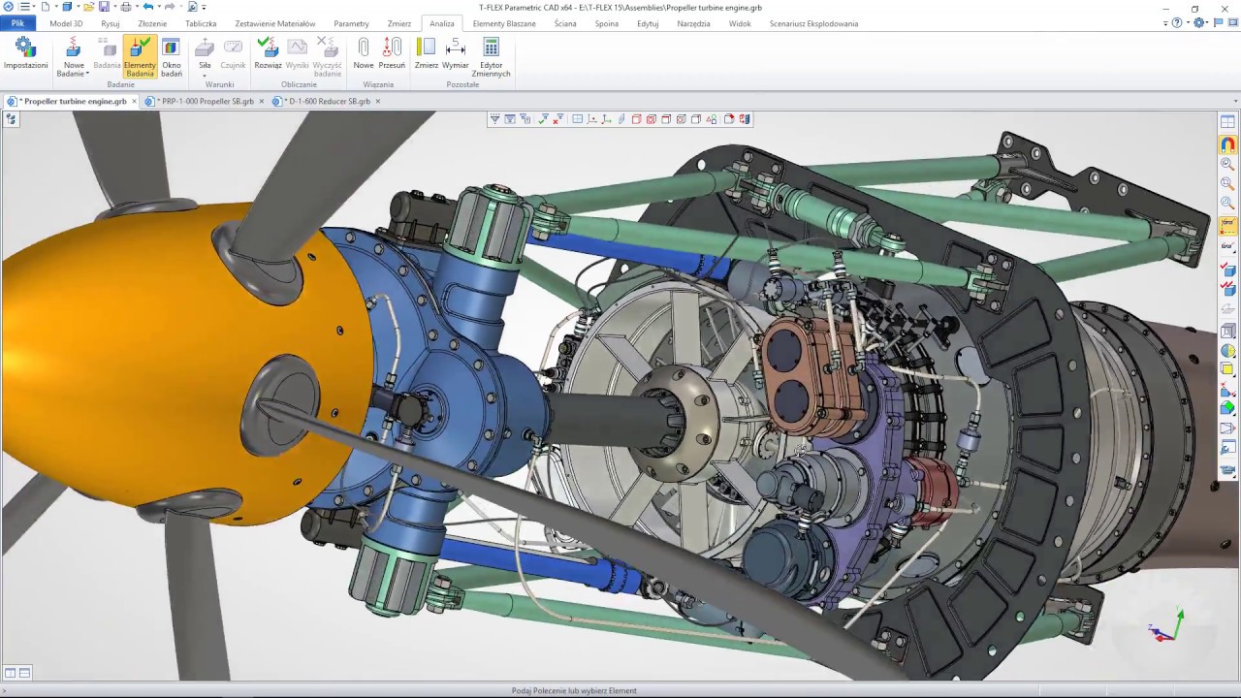Click the Zmierz measure tool in Pozostałe

click(427, 54)
